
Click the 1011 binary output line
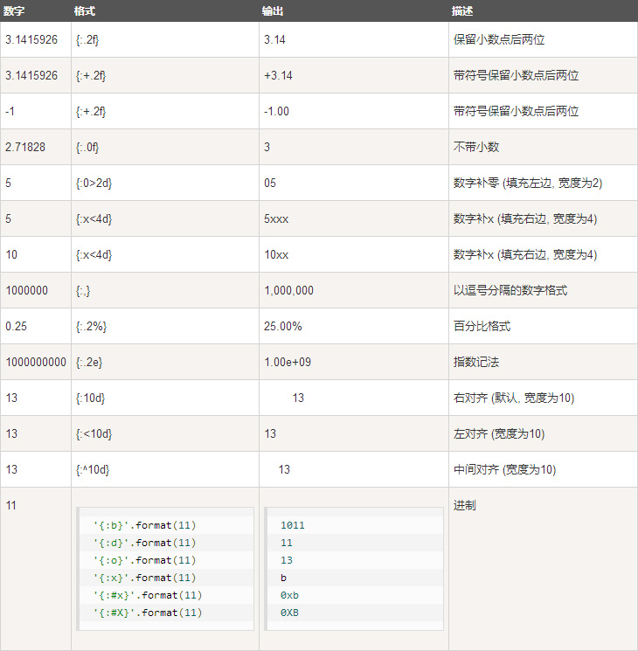[x=293, y=525]
